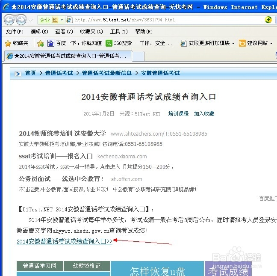This screenshot has width=277, height=276.
Task: Click the 2014安徽普通话考试成绩查询入口>> link
Action: click(x=65, y=241)
